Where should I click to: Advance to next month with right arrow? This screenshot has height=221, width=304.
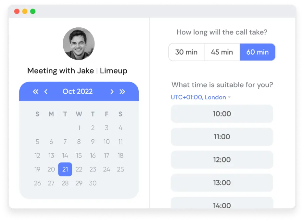point(112,91)
